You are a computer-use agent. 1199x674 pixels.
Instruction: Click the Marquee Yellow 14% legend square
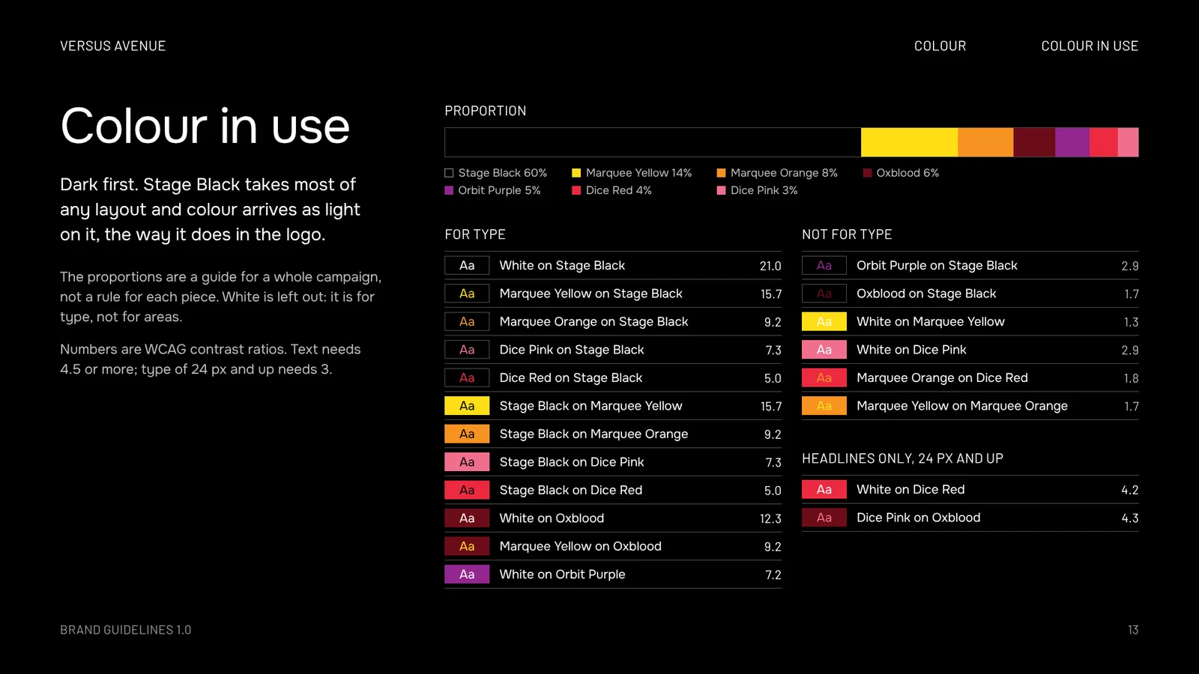click(576, 173)
